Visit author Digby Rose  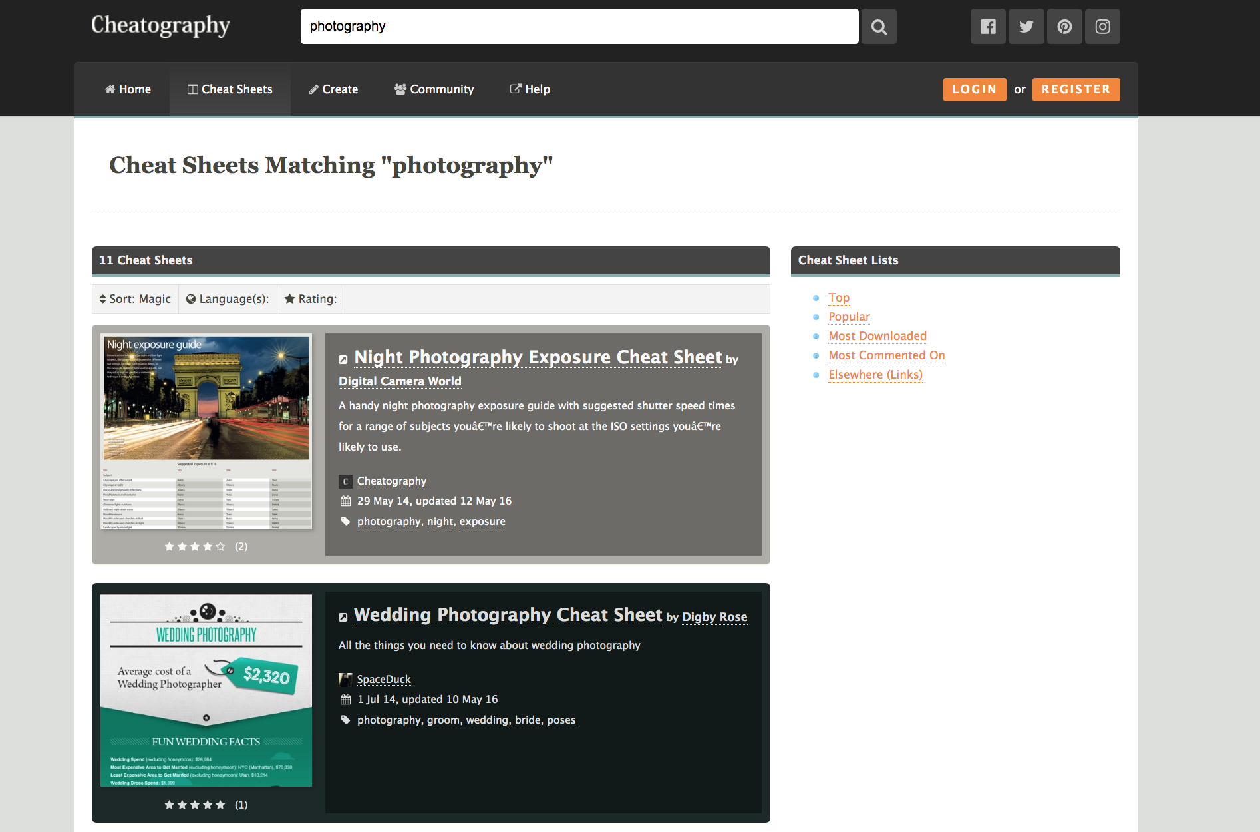[714, 617]
